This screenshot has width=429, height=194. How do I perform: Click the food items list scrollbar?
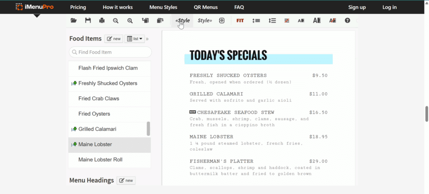click(x=148, y=129)
